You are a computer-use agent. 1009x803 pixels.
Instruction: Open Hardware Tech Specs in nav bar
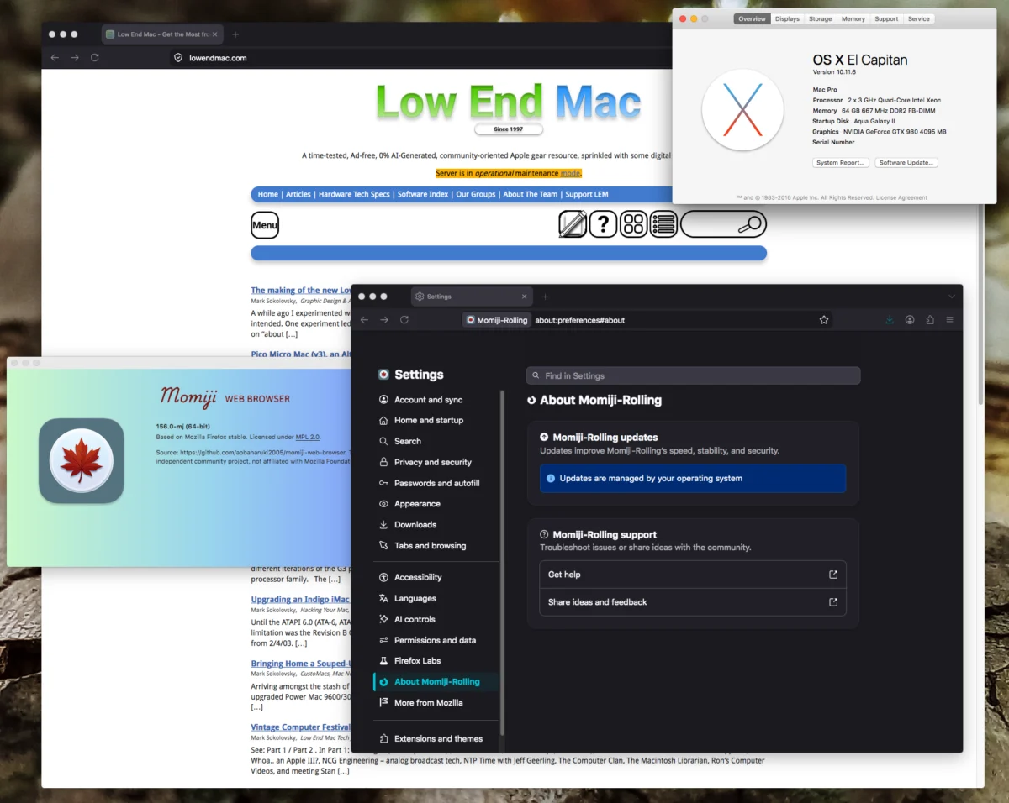click(x=354, y=194)
